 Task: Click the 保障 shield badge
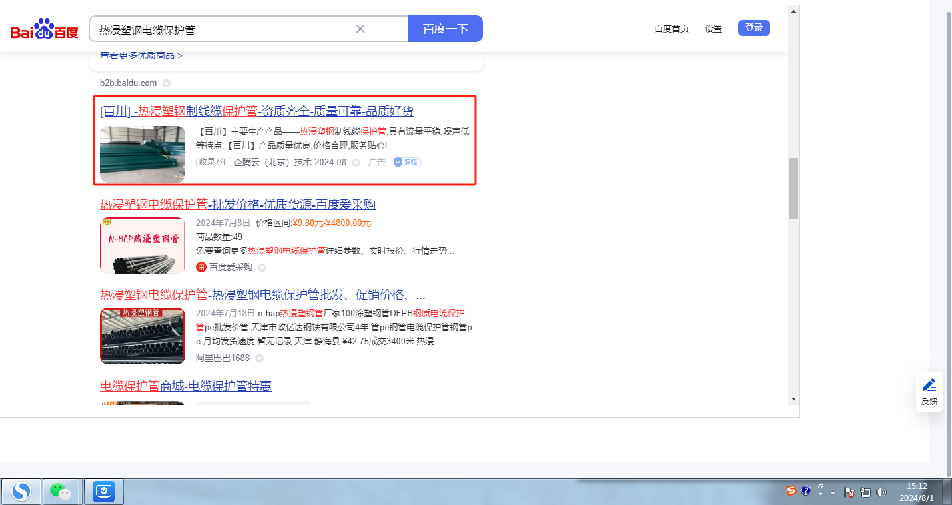pyautogui.click(x=407, y=162)
